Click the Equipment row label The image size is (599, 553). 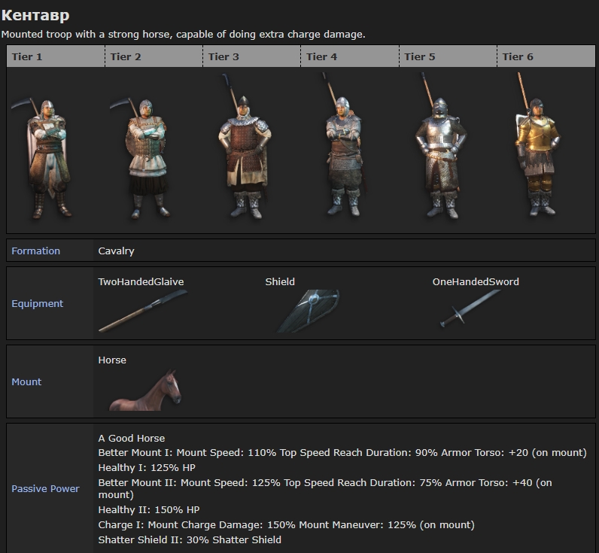coord(37,304)
